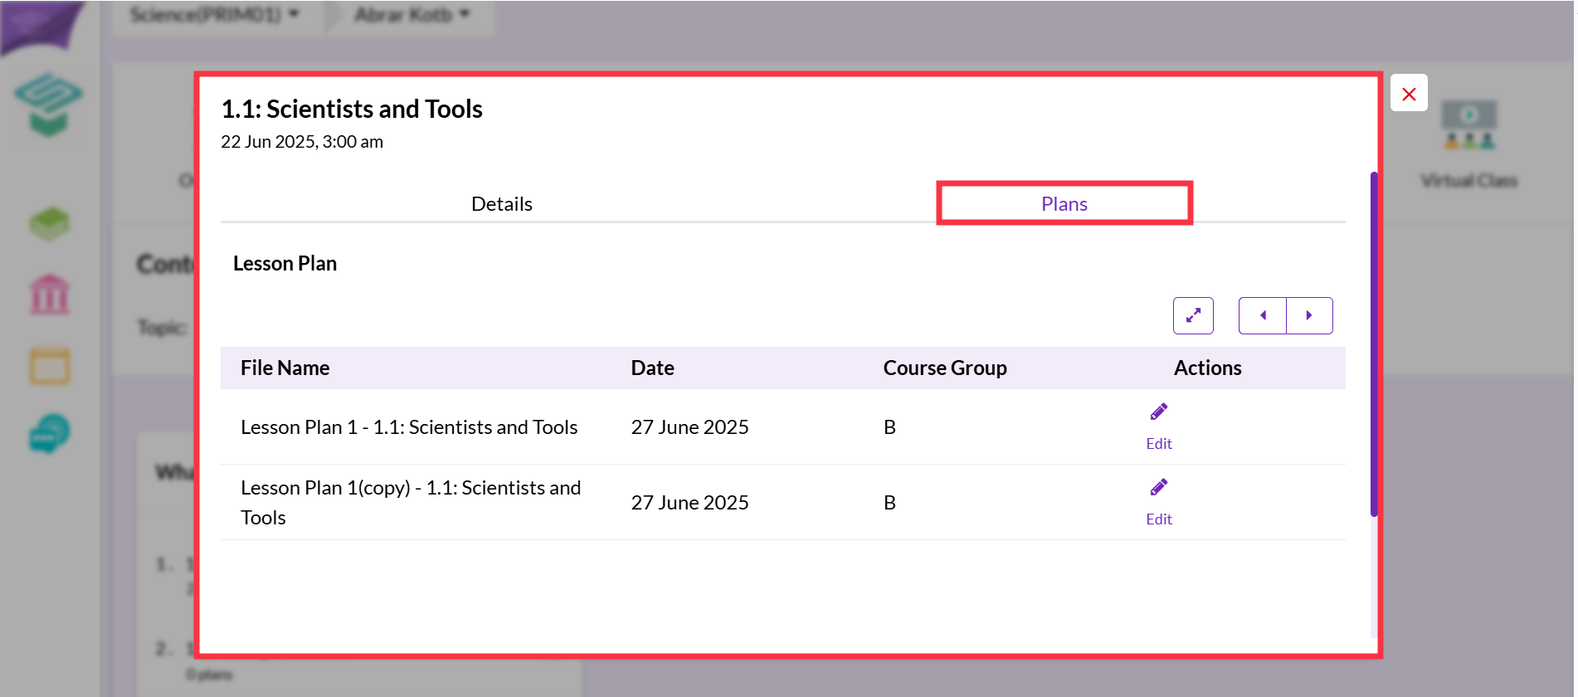Click the Actions column header

point(1208,368)
